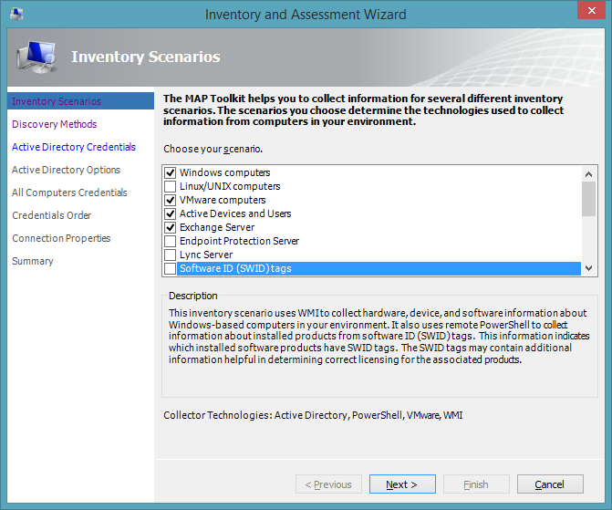This screenshot has height=510, width=612.
Task: Go to the Discovery Methods step
Action: click(54, 124)
